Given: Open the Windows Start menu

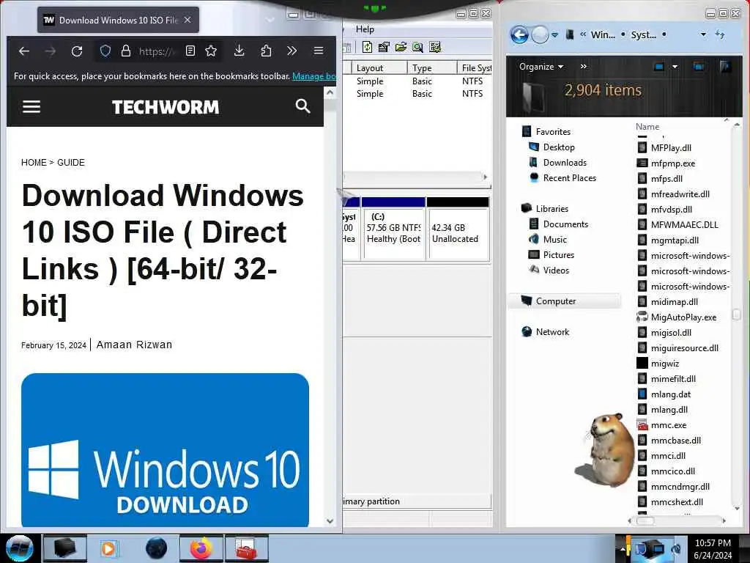Looking at the screenshot, I should [20, 548].
